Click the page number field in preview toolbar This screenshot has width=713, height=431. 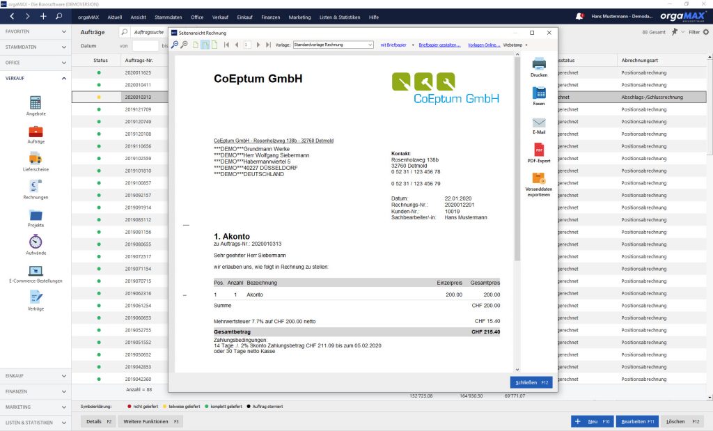(247, 45)
